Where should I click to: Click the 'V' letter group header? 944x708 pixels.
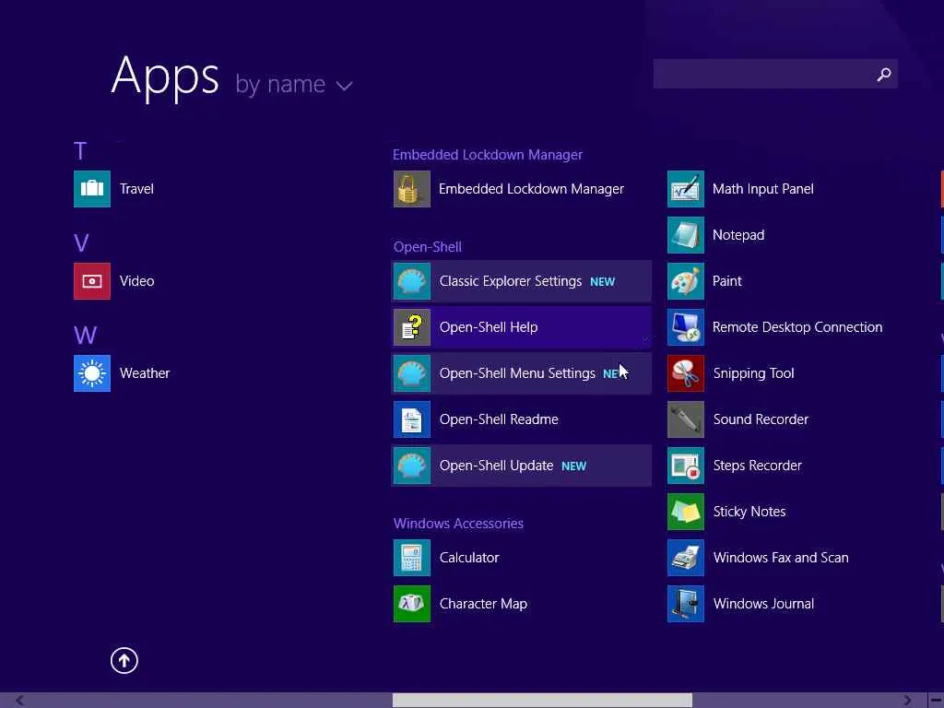coord(81,243)
